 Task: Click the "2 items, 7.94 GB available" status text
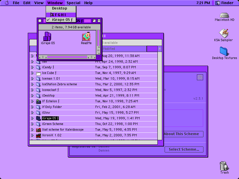[71, 27]
